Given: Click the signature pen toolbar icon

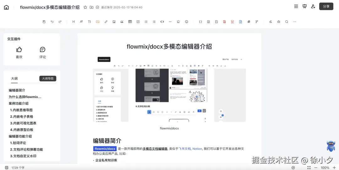Looking at the screenshot, I should pyautogui.click(x=271, y=22).
